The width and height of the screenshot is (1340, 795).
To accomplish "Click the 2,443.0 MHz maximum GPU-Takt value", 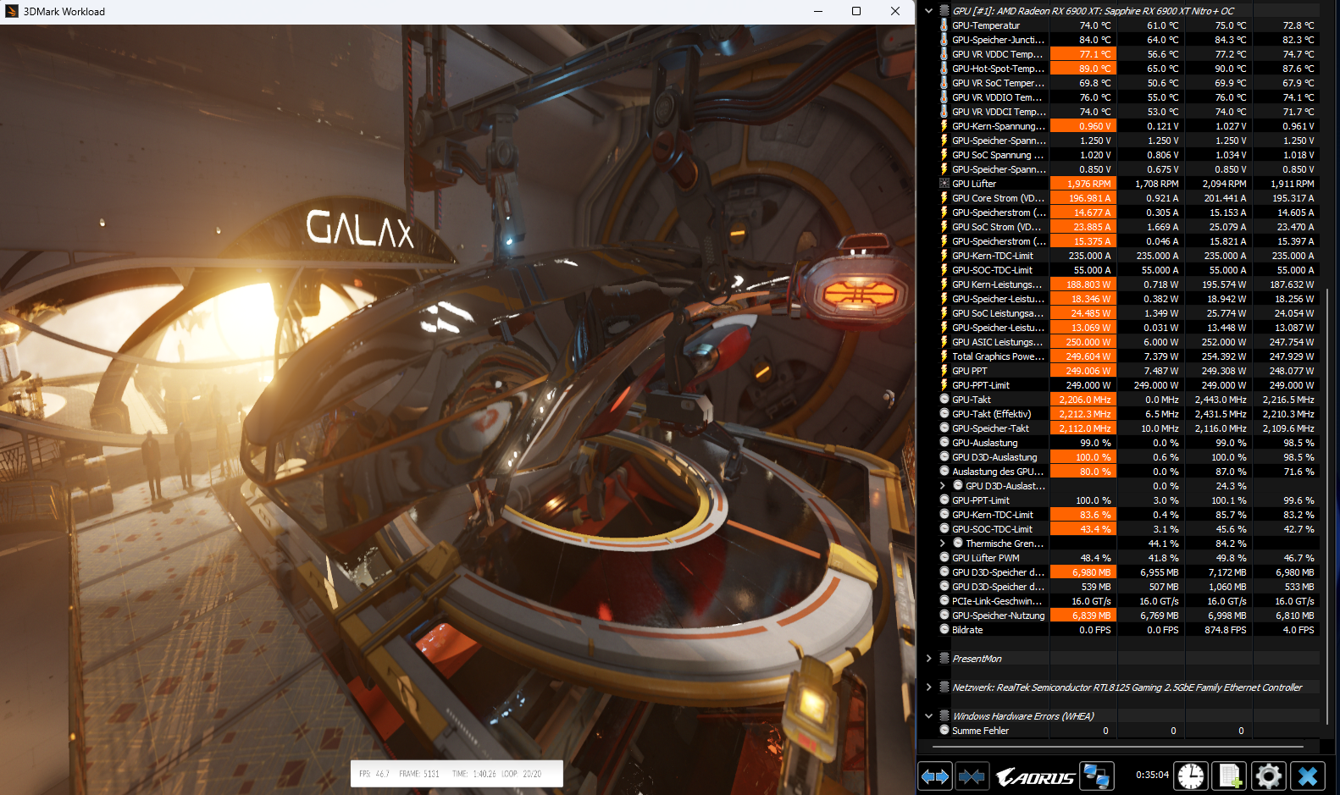I will (1220, 400).
